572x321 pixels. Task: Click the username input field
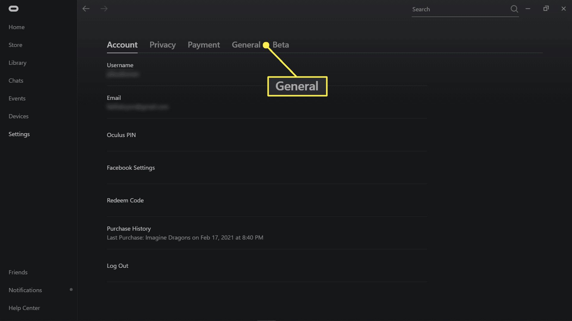tap(123, 75)
